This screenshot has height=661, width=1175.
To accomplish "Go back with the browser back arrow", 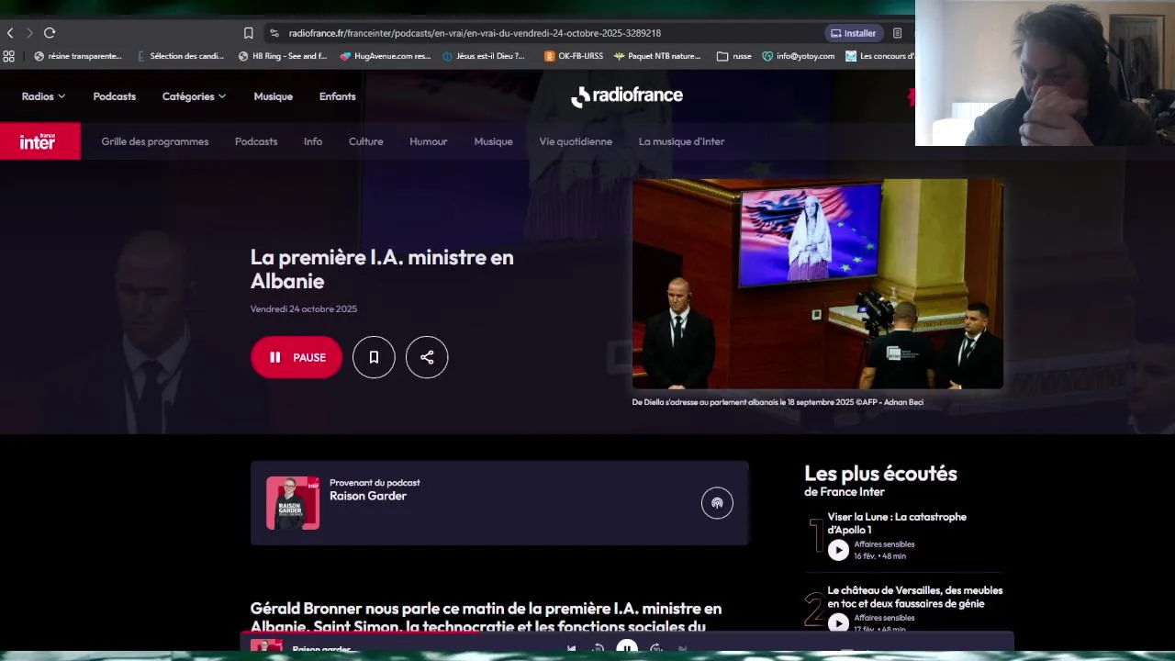I will coord(10,33).
